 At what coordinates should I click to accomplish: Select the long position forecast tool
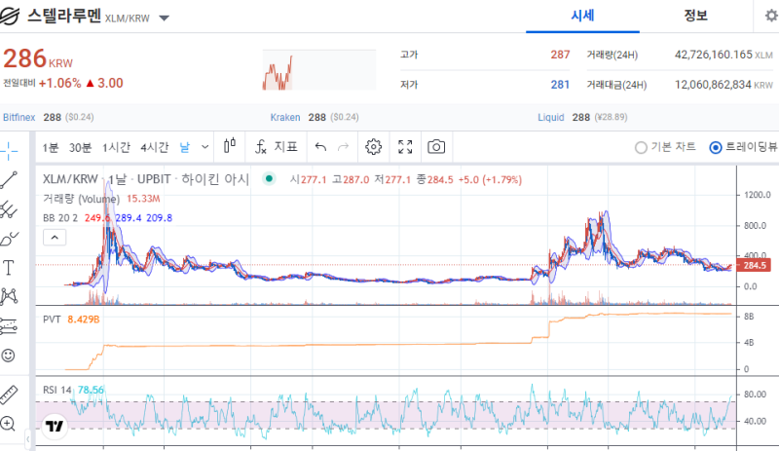(9, 326)
